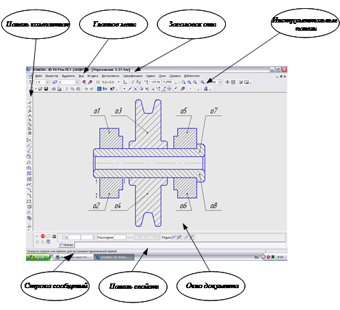Select the circle tool in left panel

(29, 156)
